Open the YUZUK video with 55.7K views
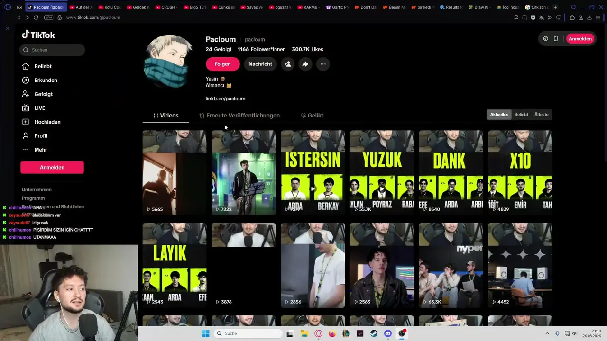This screenshot has width=607, height=341. [x=382, y=172]
